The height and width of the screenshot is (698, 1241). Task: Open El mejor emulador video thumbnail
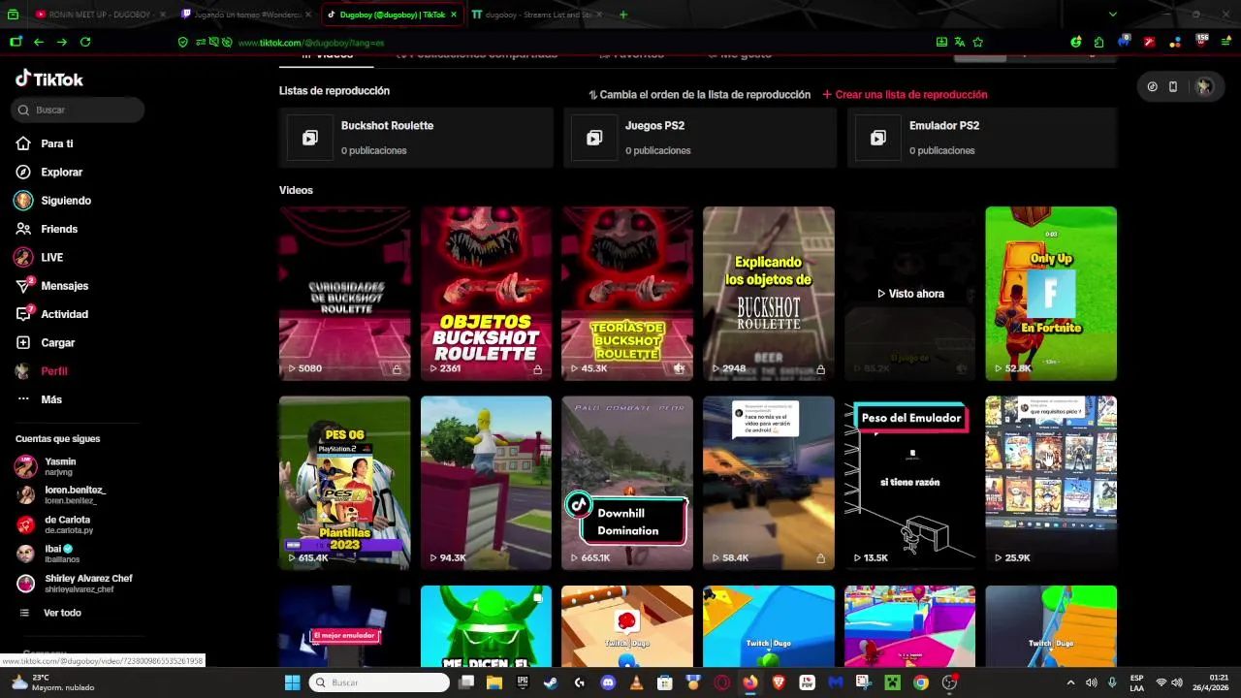coord(344,626)
